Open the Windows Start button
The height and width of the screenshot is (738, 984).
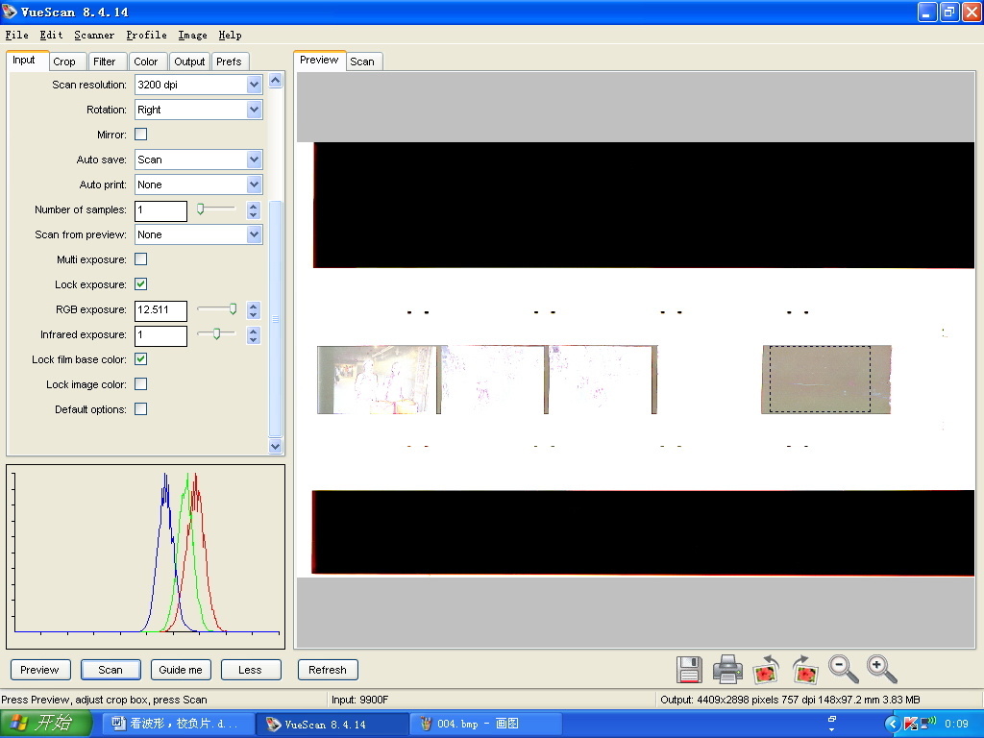pos(40,724)
